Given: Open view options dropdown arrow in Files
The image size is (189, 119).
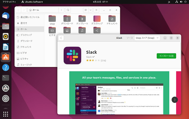Looking at the screenshot, I should pyautogui.click(x=91, y=10).
